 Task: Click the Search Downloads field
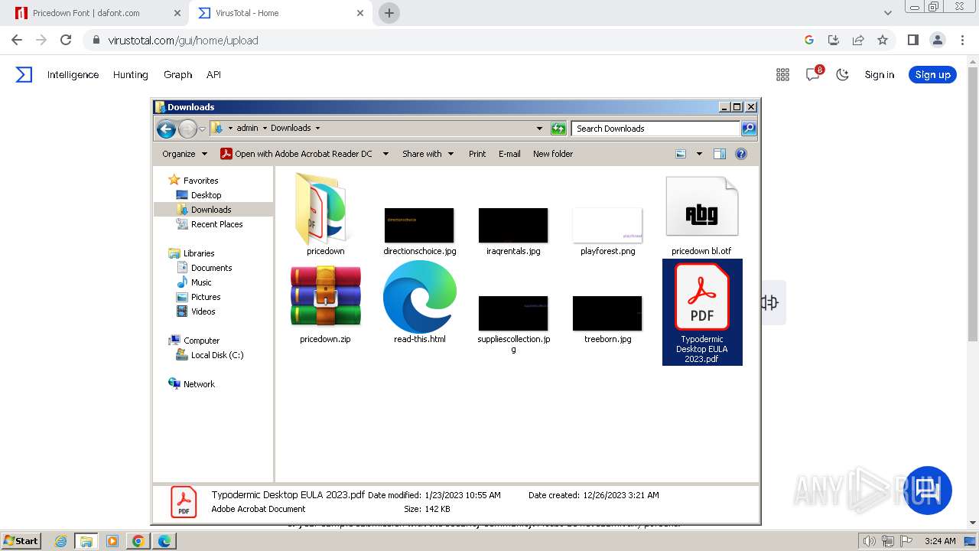655,129
